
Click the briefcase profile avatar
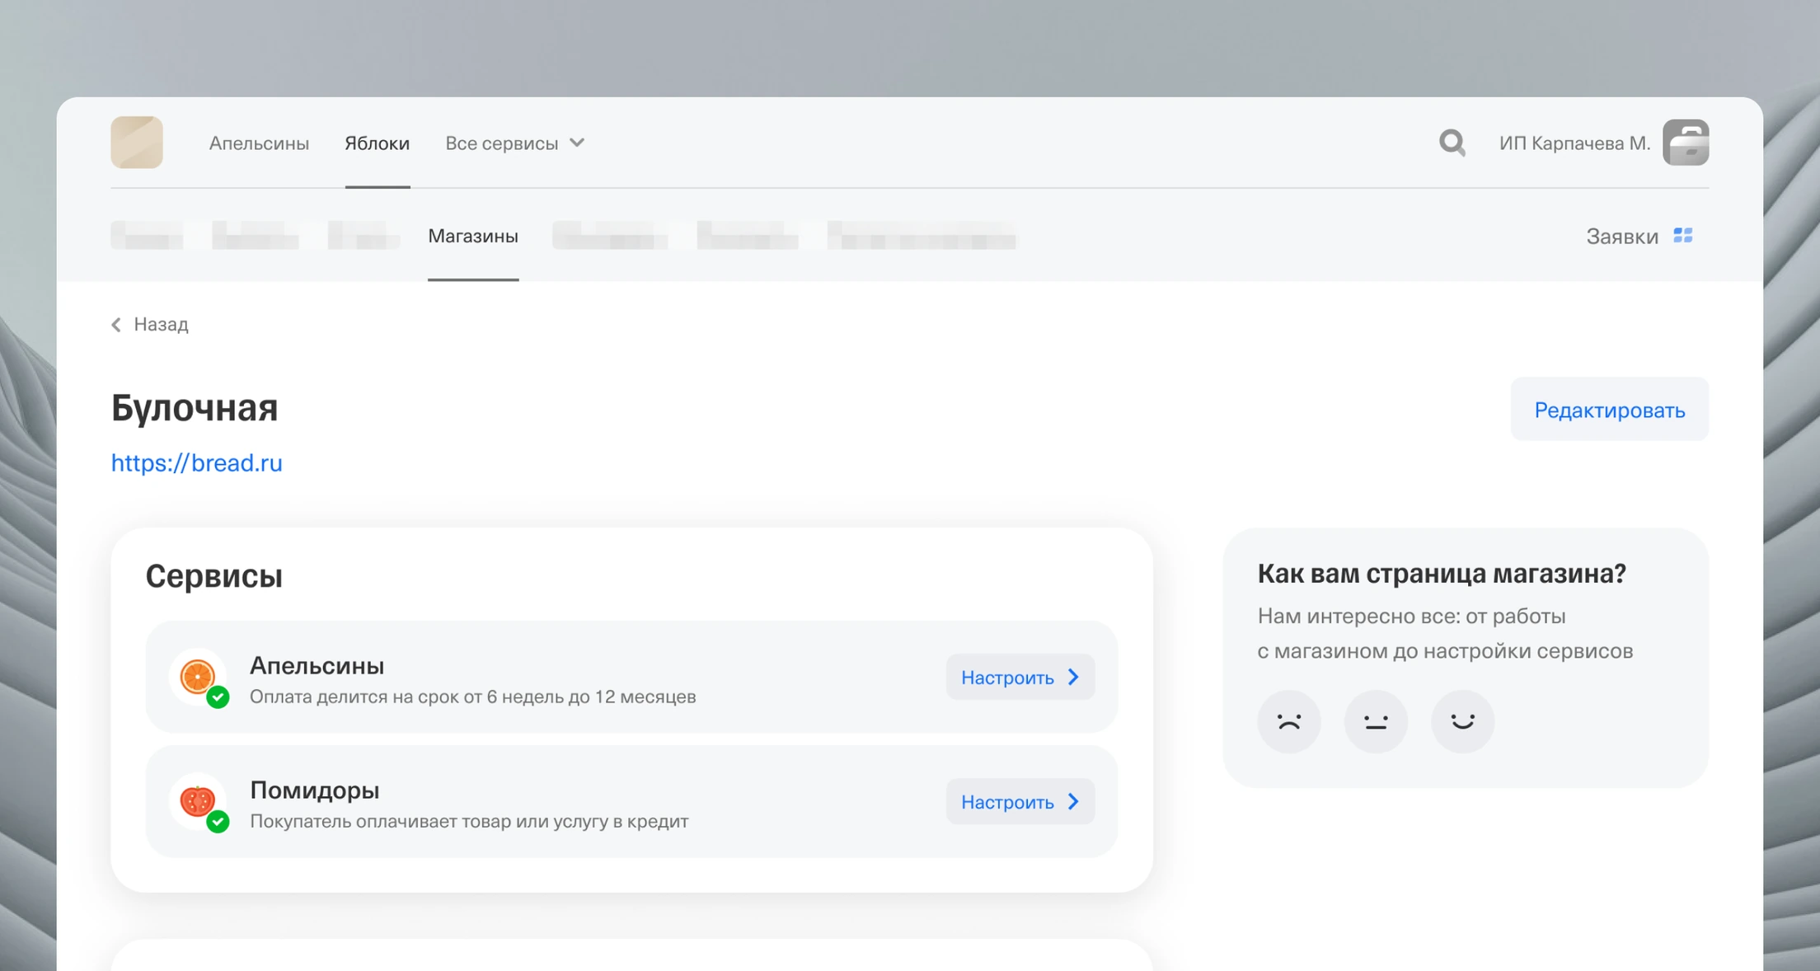tap(1686, 143)
